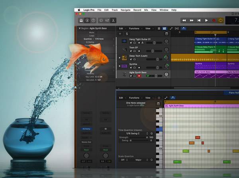Open the Mix menu
The width and height of the screenshot is (239, 178).
coord(146,10)
